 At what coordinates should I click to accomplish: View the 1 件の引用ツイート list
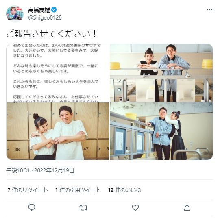[78, 190]
